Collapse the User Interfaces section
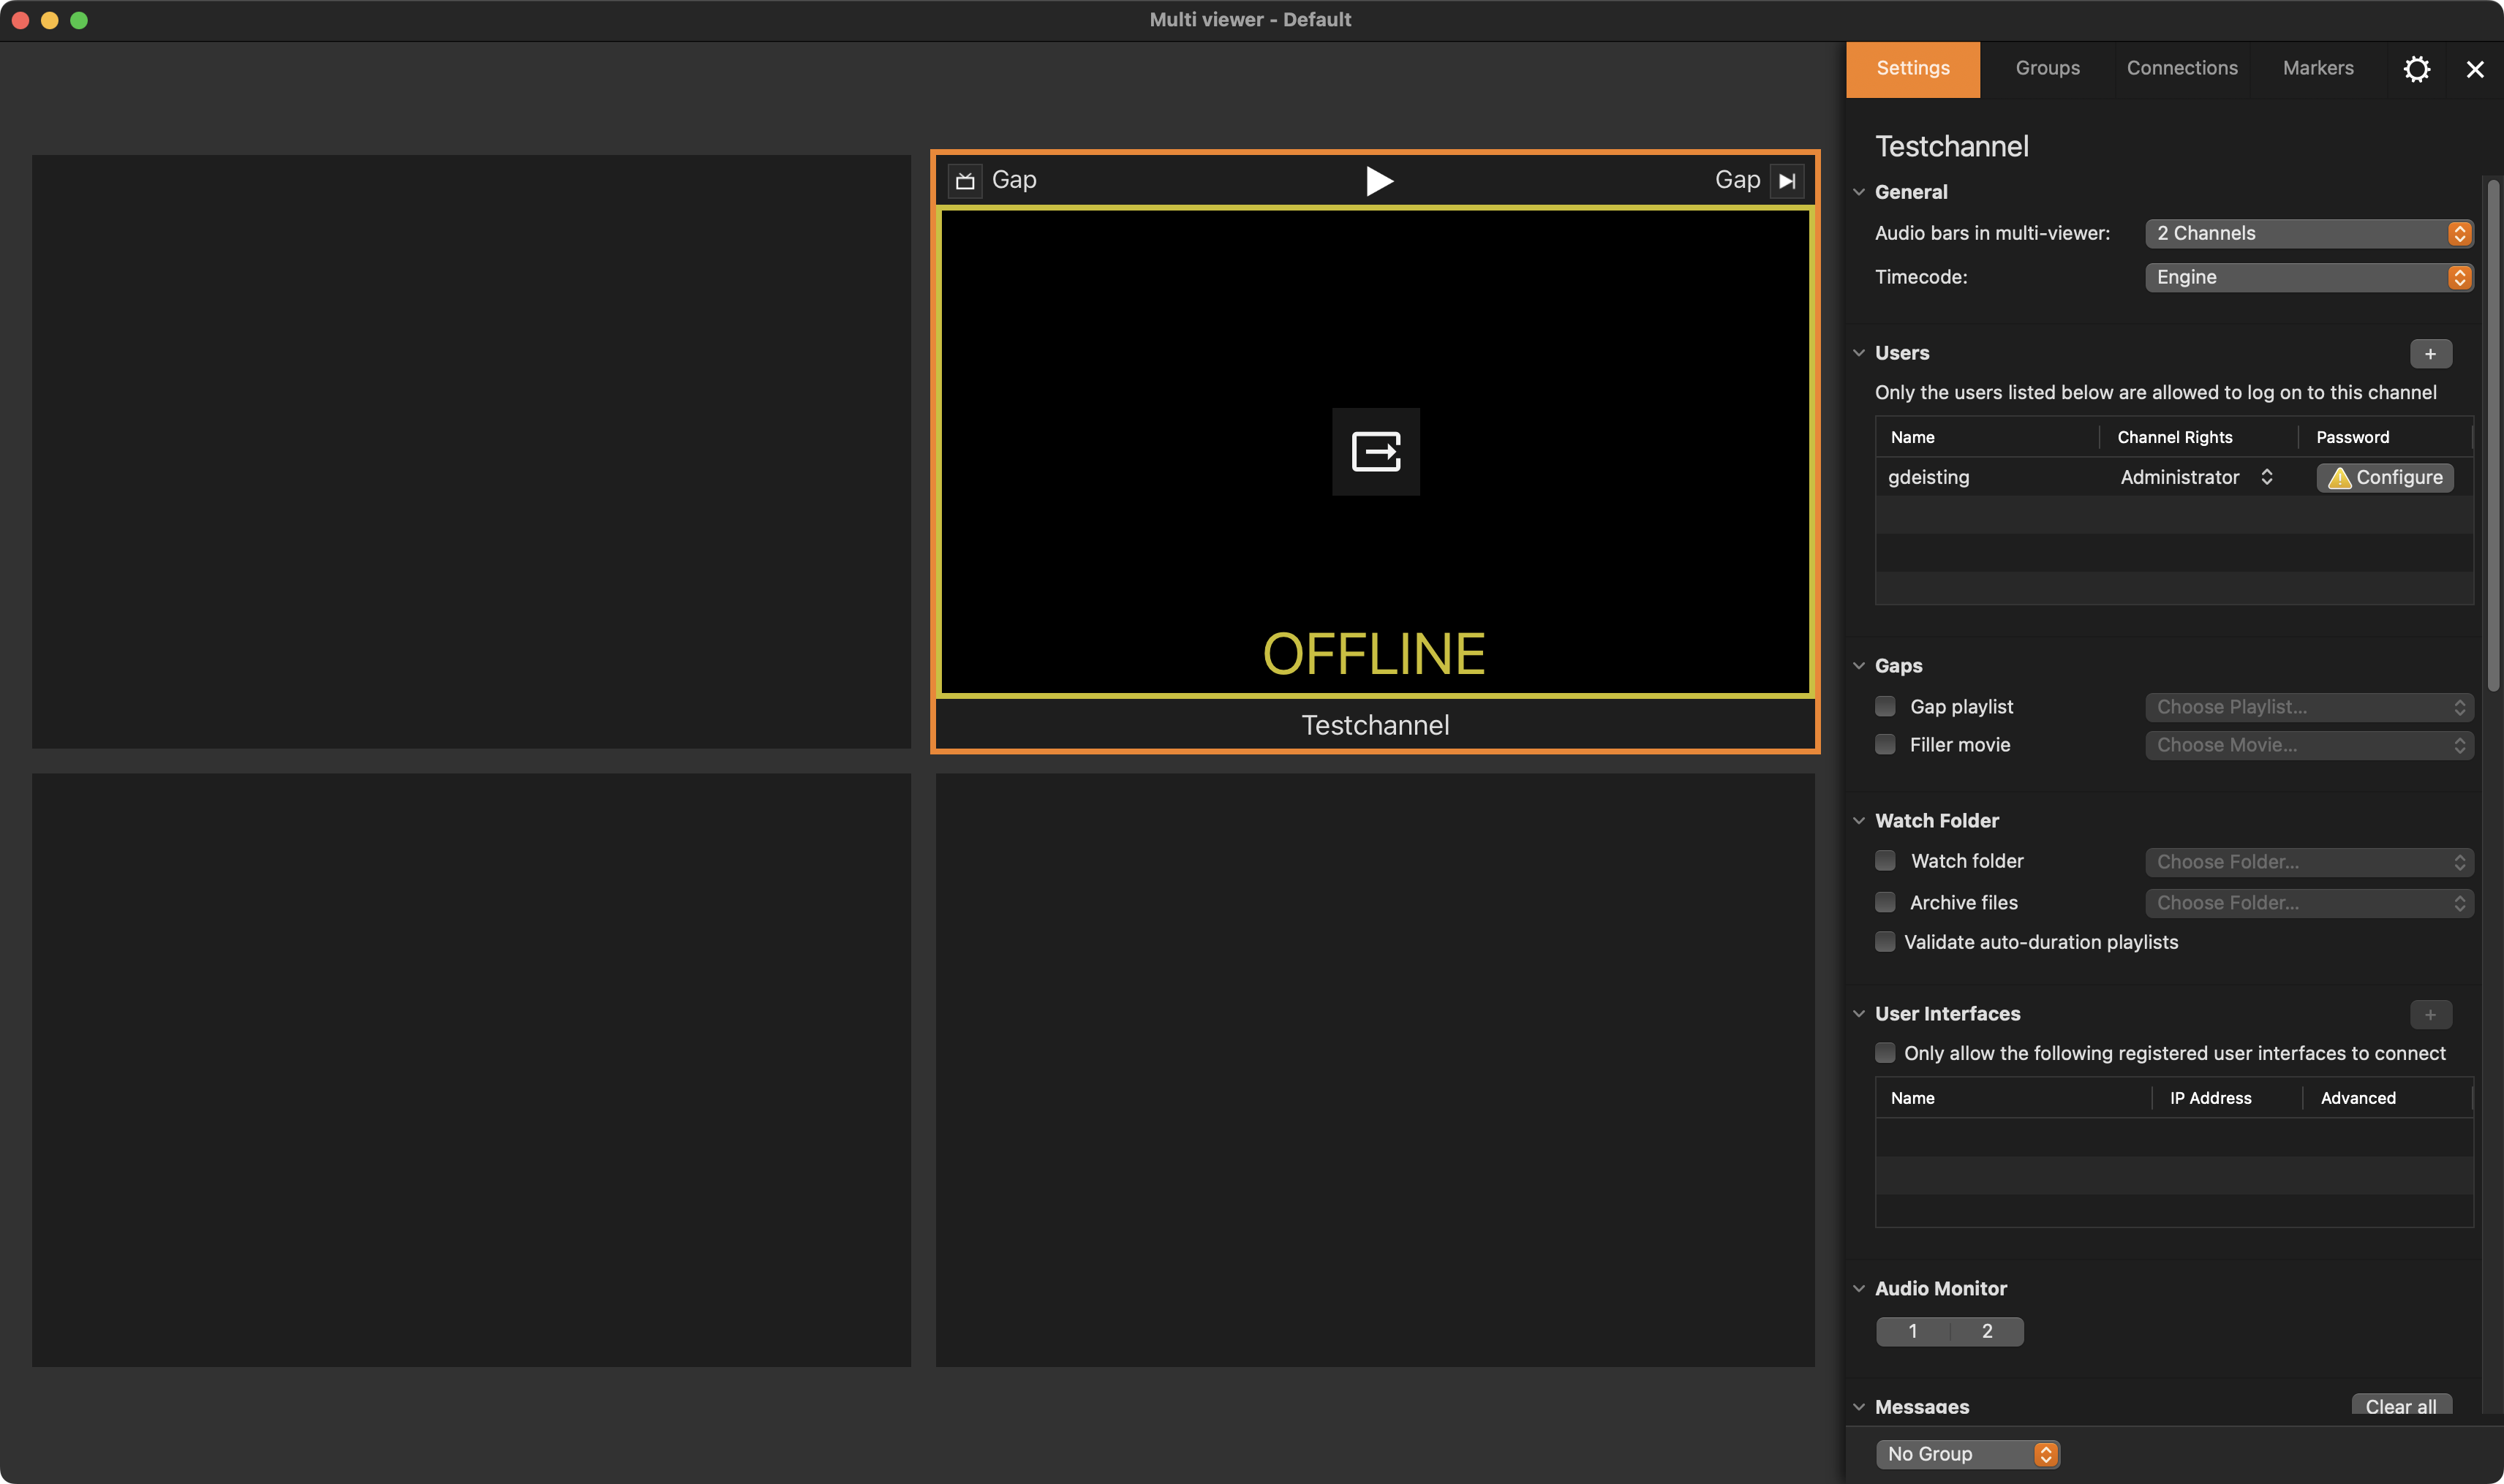 pyautogui.click(x=1859, y=1014)
